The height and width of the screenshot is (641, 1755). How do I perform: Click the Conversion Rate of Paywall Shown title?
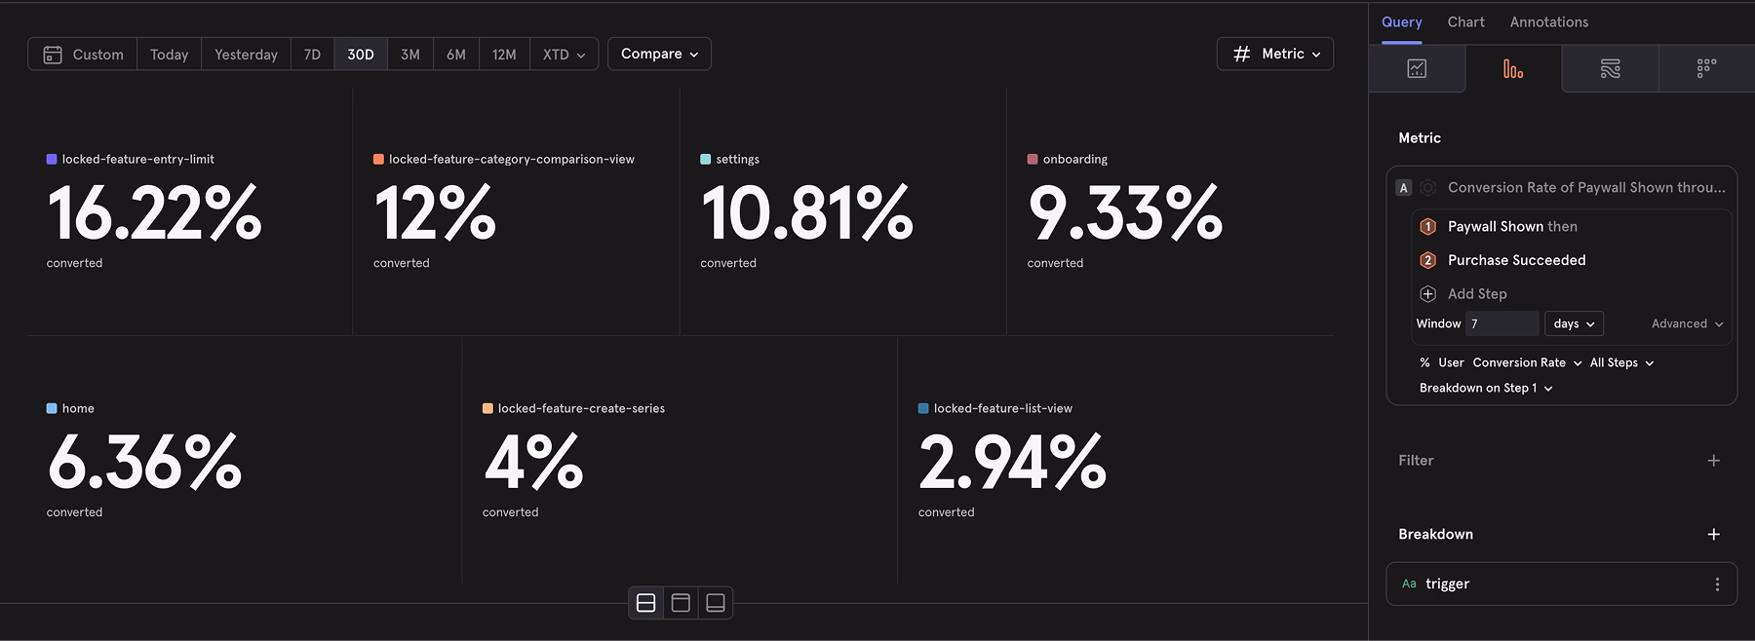1586,188
